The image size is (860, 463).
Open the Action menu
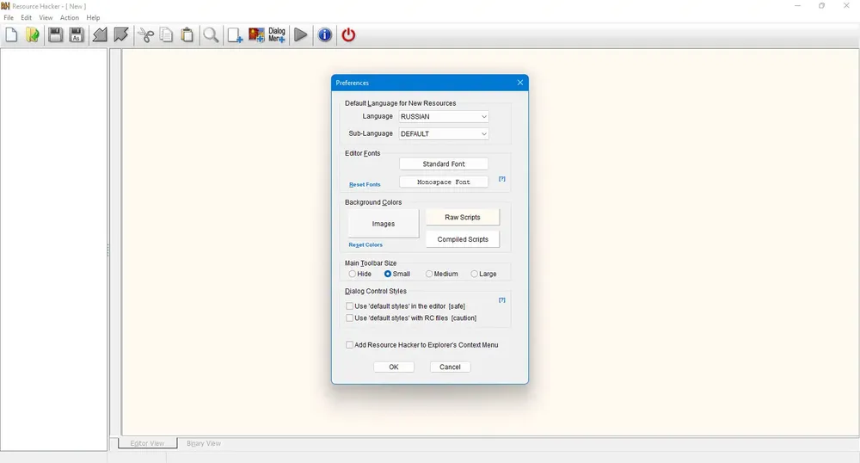70,17
